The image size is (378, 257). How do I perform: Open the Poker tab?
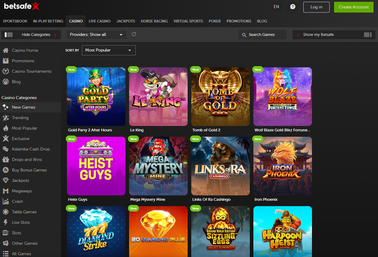click(215, 21)
